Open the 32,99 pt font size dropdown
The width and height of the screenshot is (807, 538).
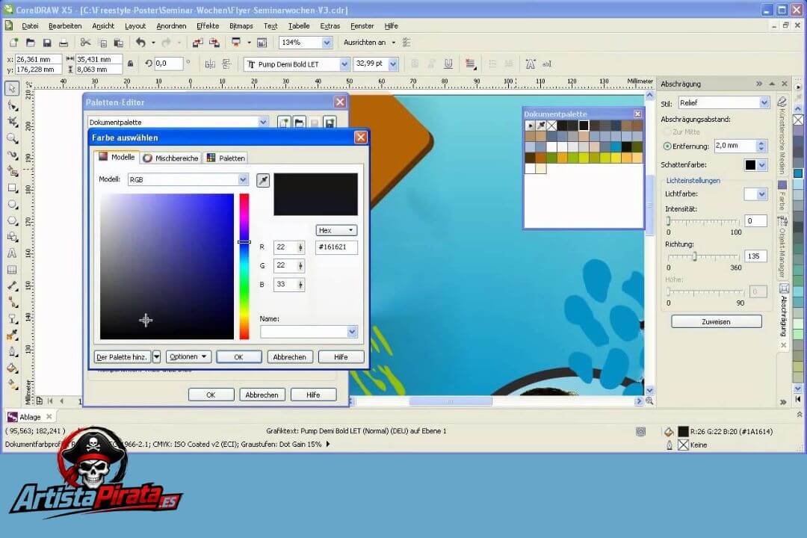pos(393,64)
